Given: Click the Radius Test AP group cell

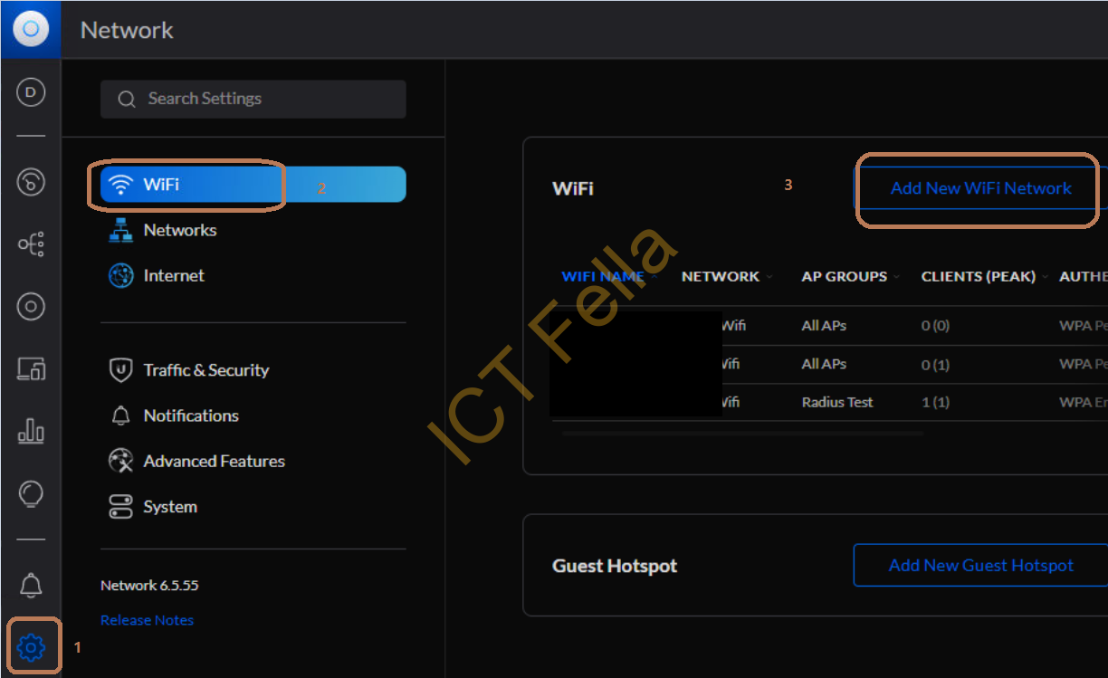Looking at the screenshot, I should tap(837, 403).
